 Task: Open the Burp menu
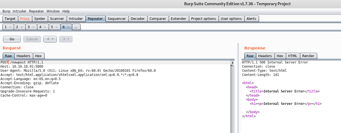tap(6, 11)
